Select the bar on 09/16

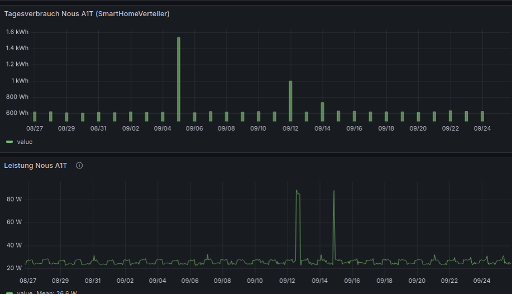click(355, 116)
